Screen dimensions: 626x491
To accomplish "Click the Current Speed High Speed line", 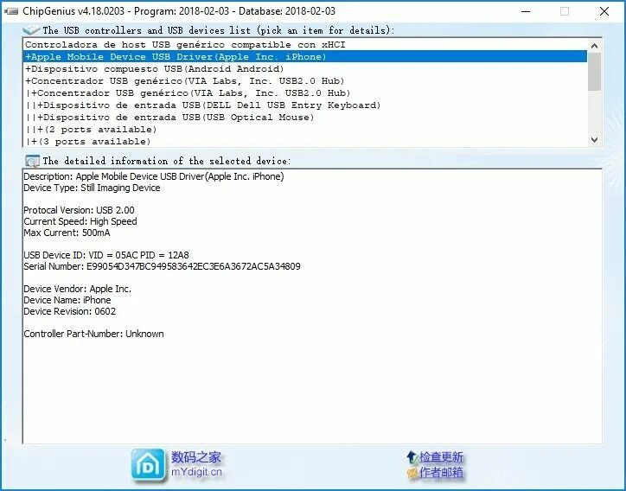I will [x=80, y=221].
